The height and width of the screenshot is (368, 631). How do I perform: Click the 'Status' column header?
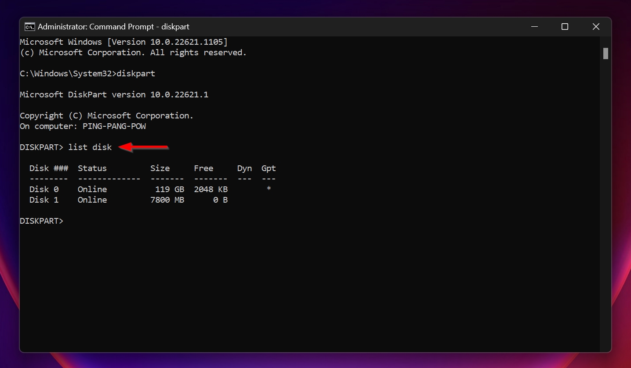click(92, 168)
